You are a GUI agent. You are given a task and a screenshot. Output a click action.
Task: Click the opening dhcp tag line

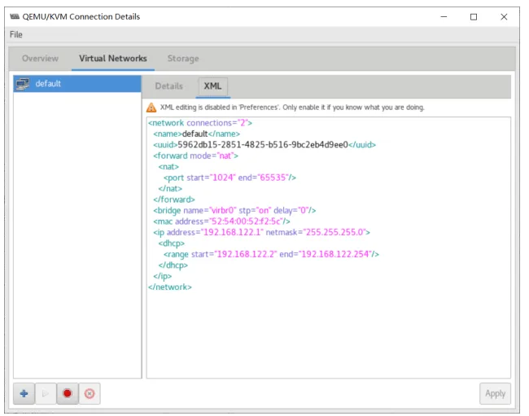[172, 243]
